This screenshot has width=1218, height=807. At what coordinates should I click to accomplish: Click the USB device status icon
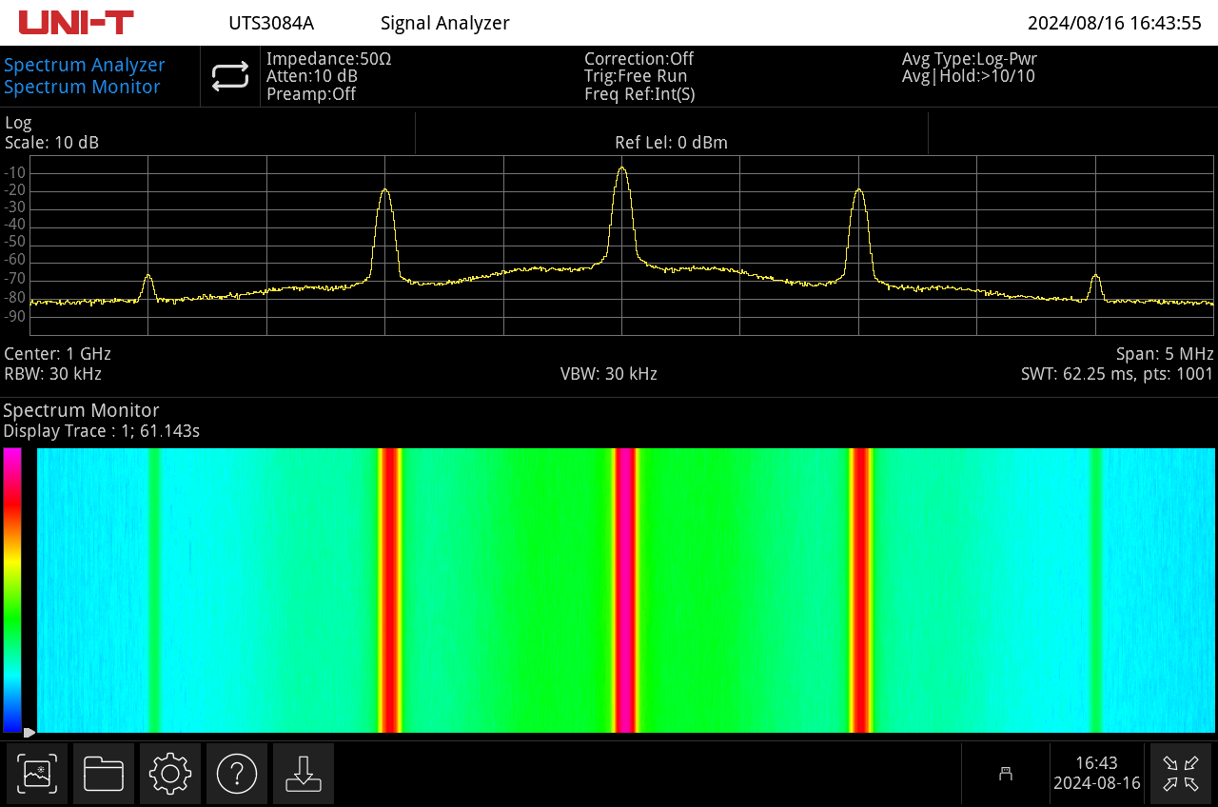click(x=1005, y=774)
